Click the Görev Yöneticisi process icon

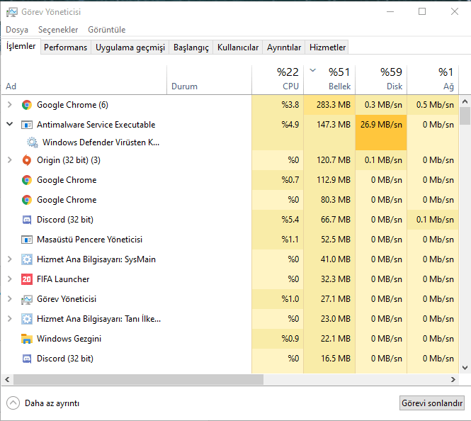[x=27, y=299]
